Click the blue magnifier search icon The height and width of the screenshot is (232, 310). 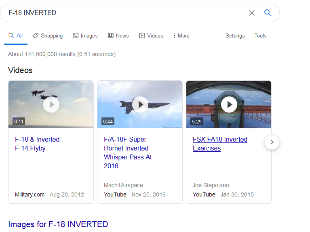tap(268, 13)
